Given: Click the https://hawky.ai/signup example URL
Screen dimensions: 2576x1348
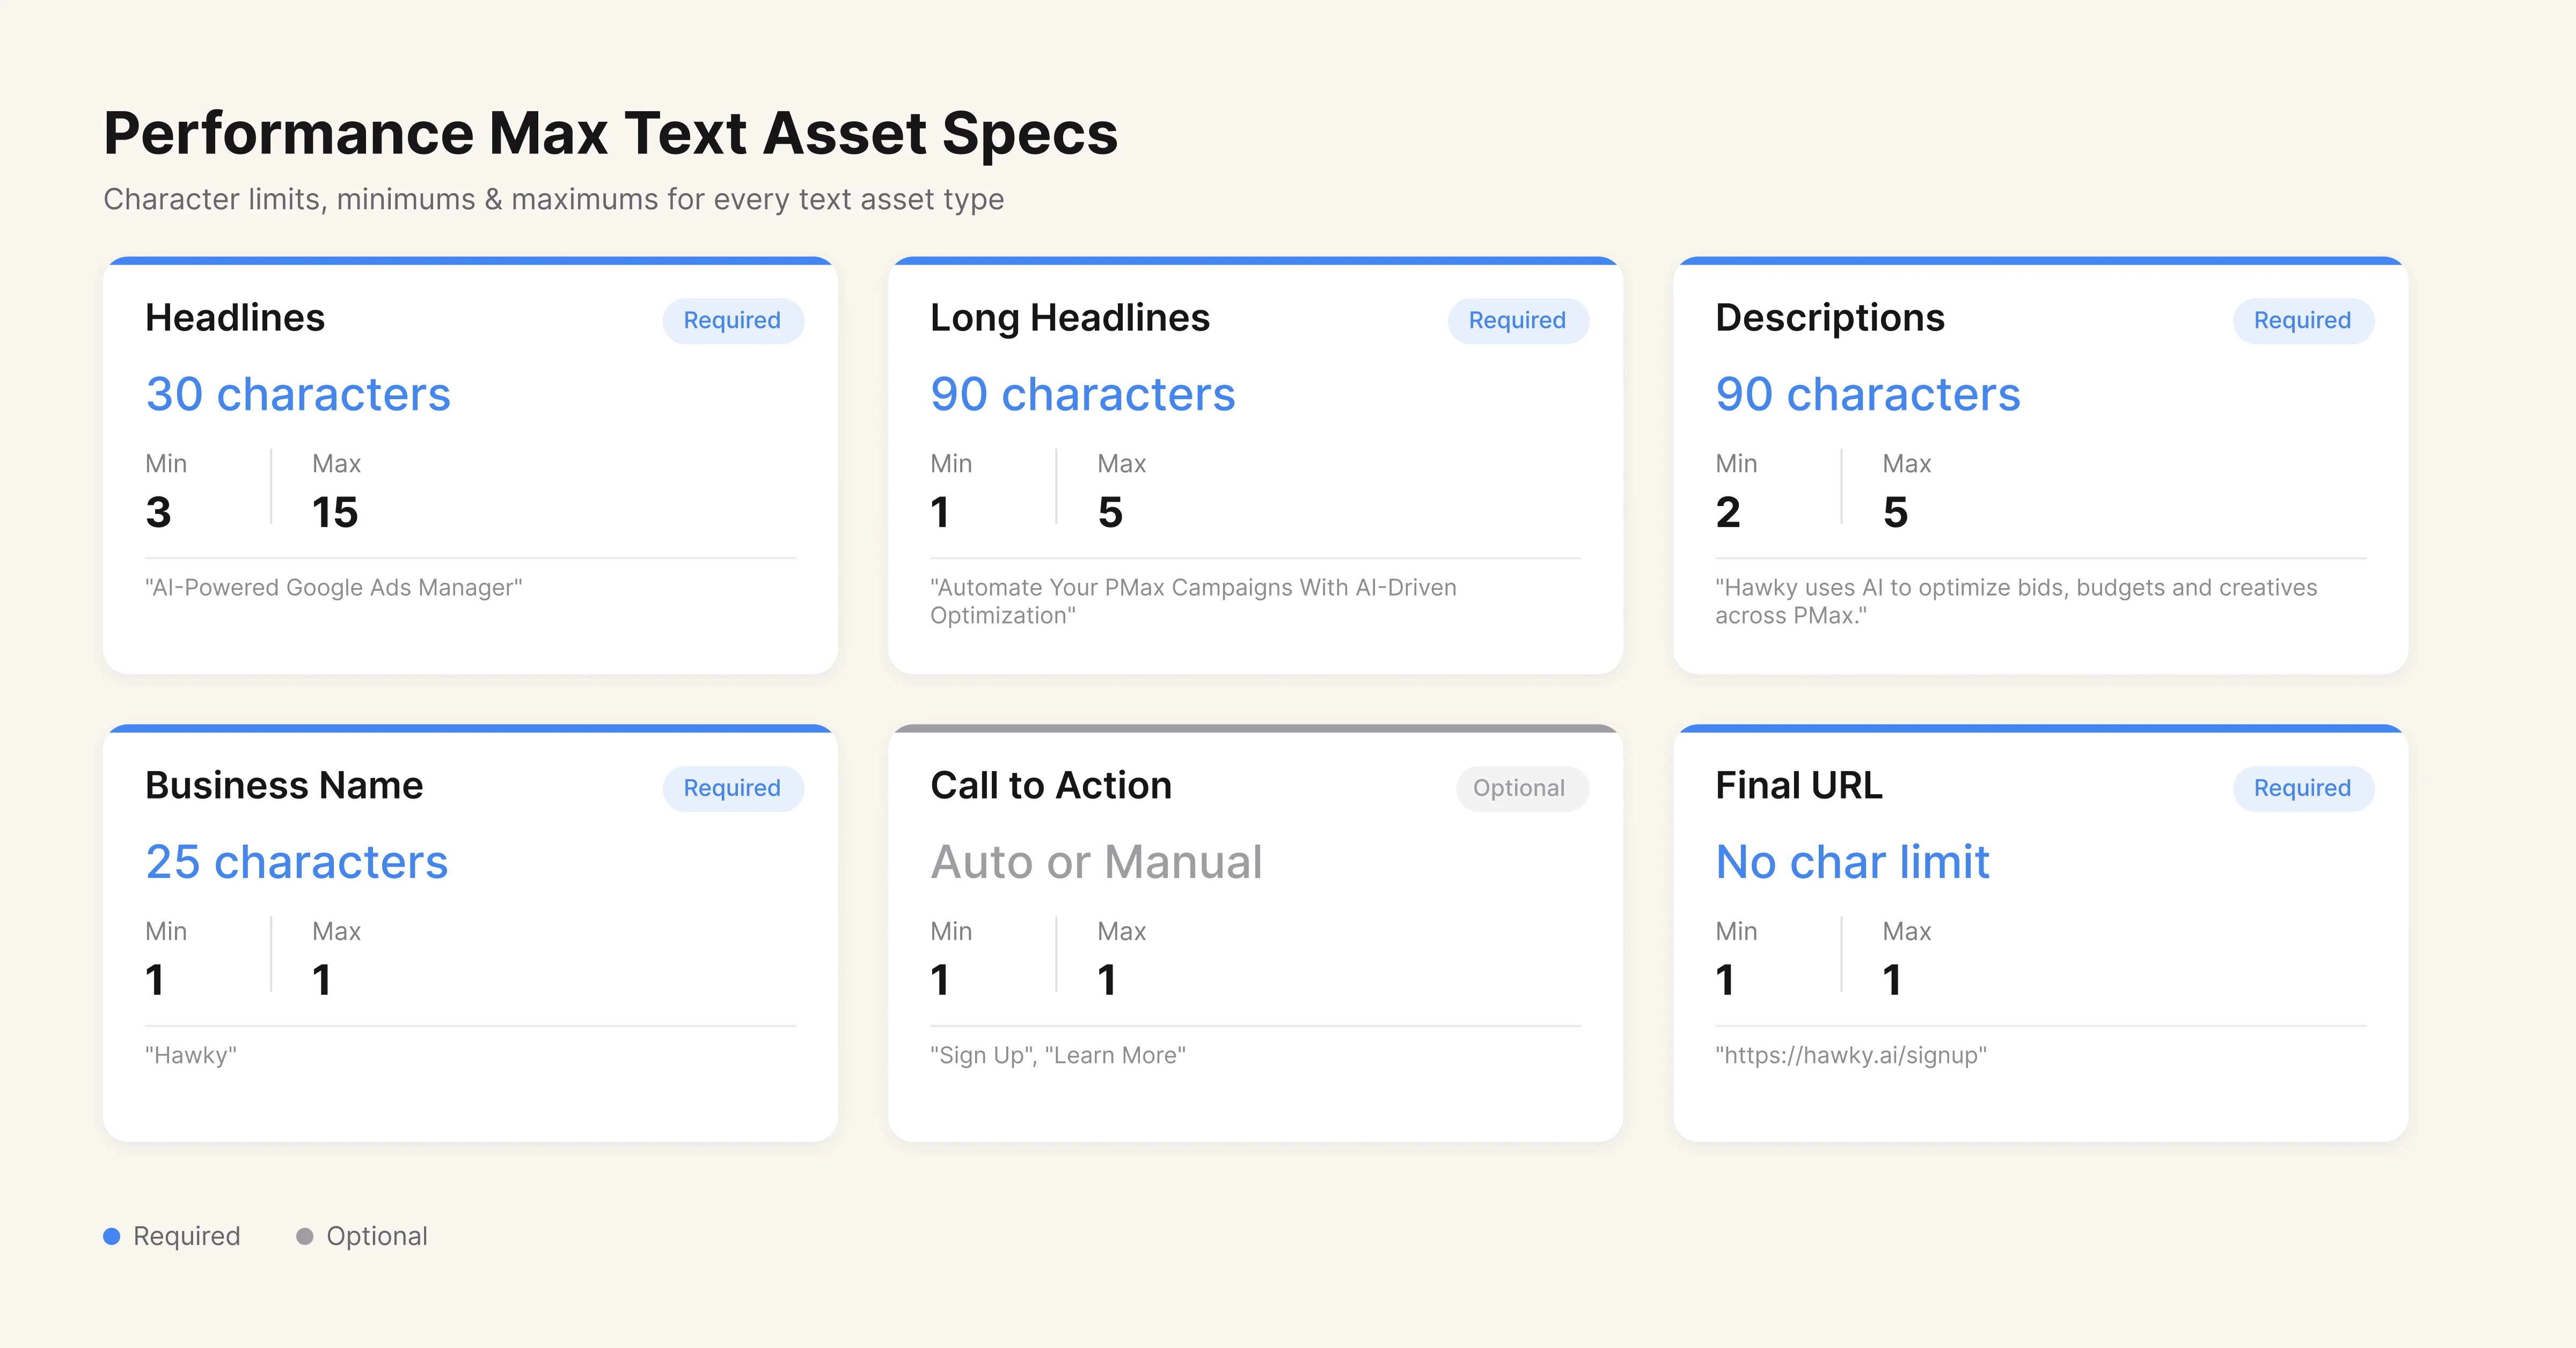Looking at the screenshot, I should pos(1851,1055).
